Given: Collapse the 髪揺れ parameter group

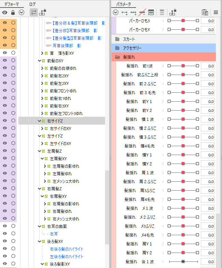Looking at the screenshot, I should (x=164, y=57).
